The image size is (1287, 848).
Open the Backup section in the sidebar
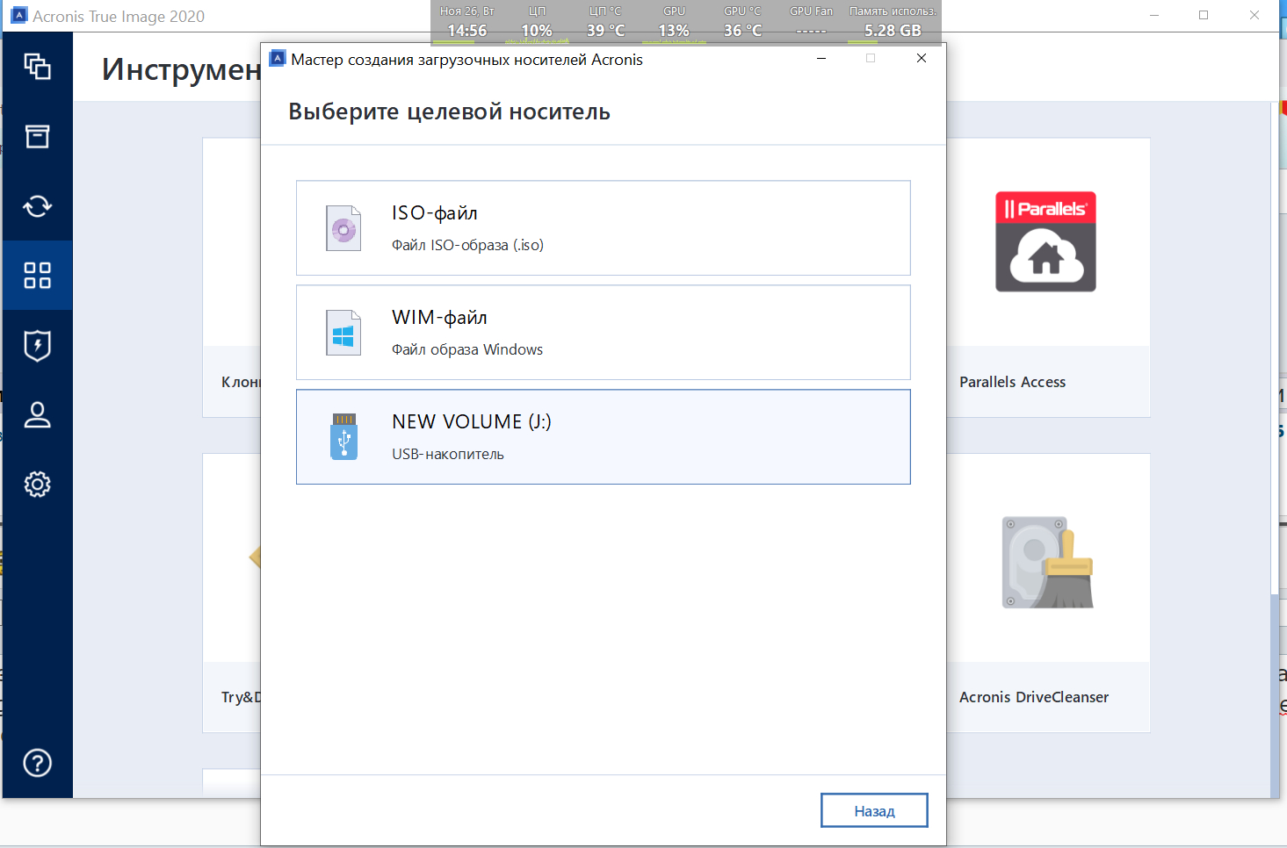click(37, 67)
